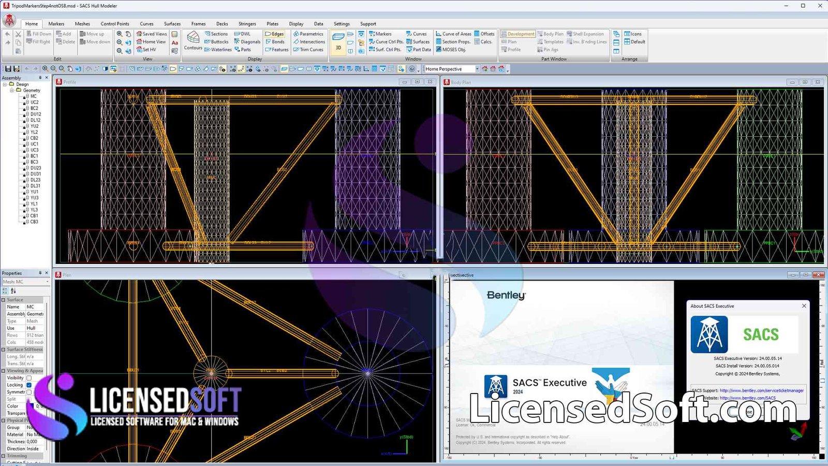Go to Home View
The image size is (828, 466).
pos(151,42)
